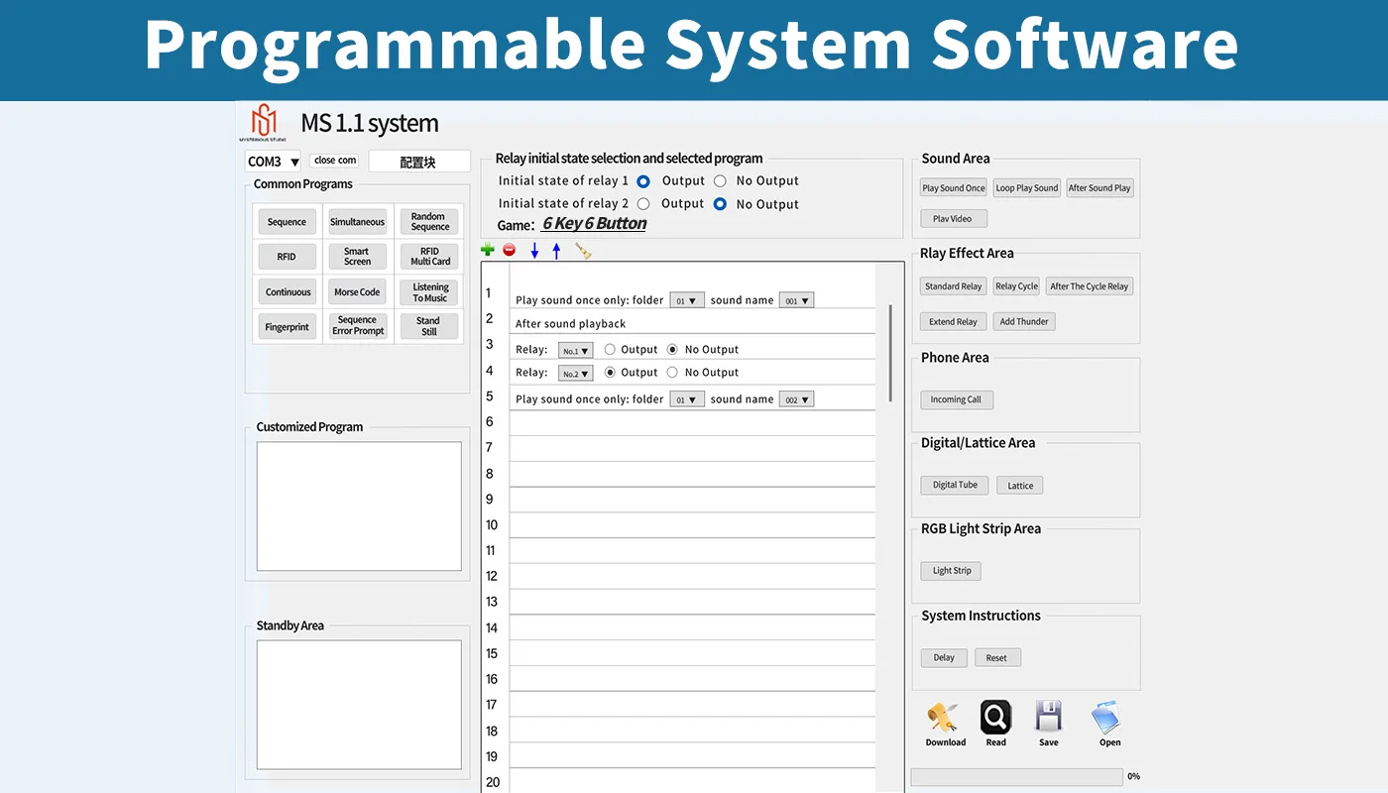Click the Fingerprint program button
This screenshot has width=1388, height=793.
[x=287, y=327]
